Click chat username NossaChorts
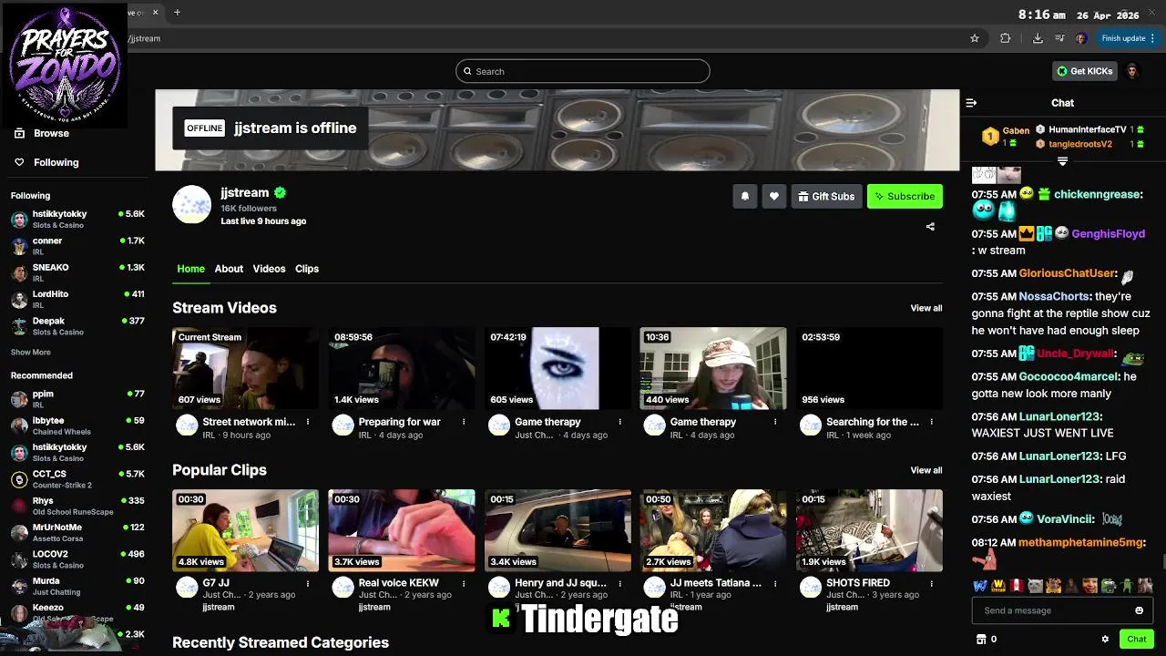 click(1053, 296)
